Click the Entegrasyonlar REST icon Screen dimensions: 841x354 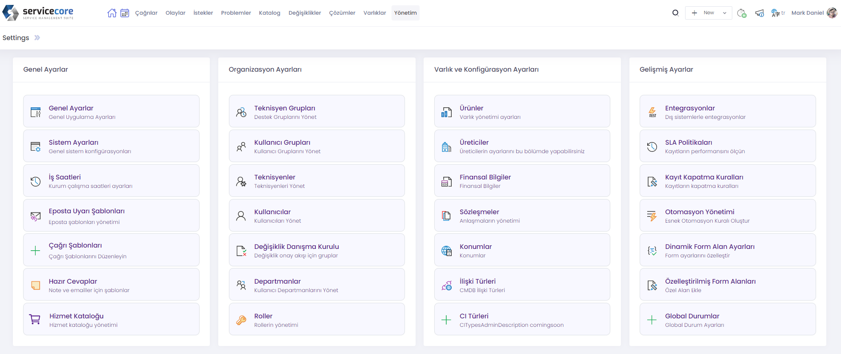[652, 112]
